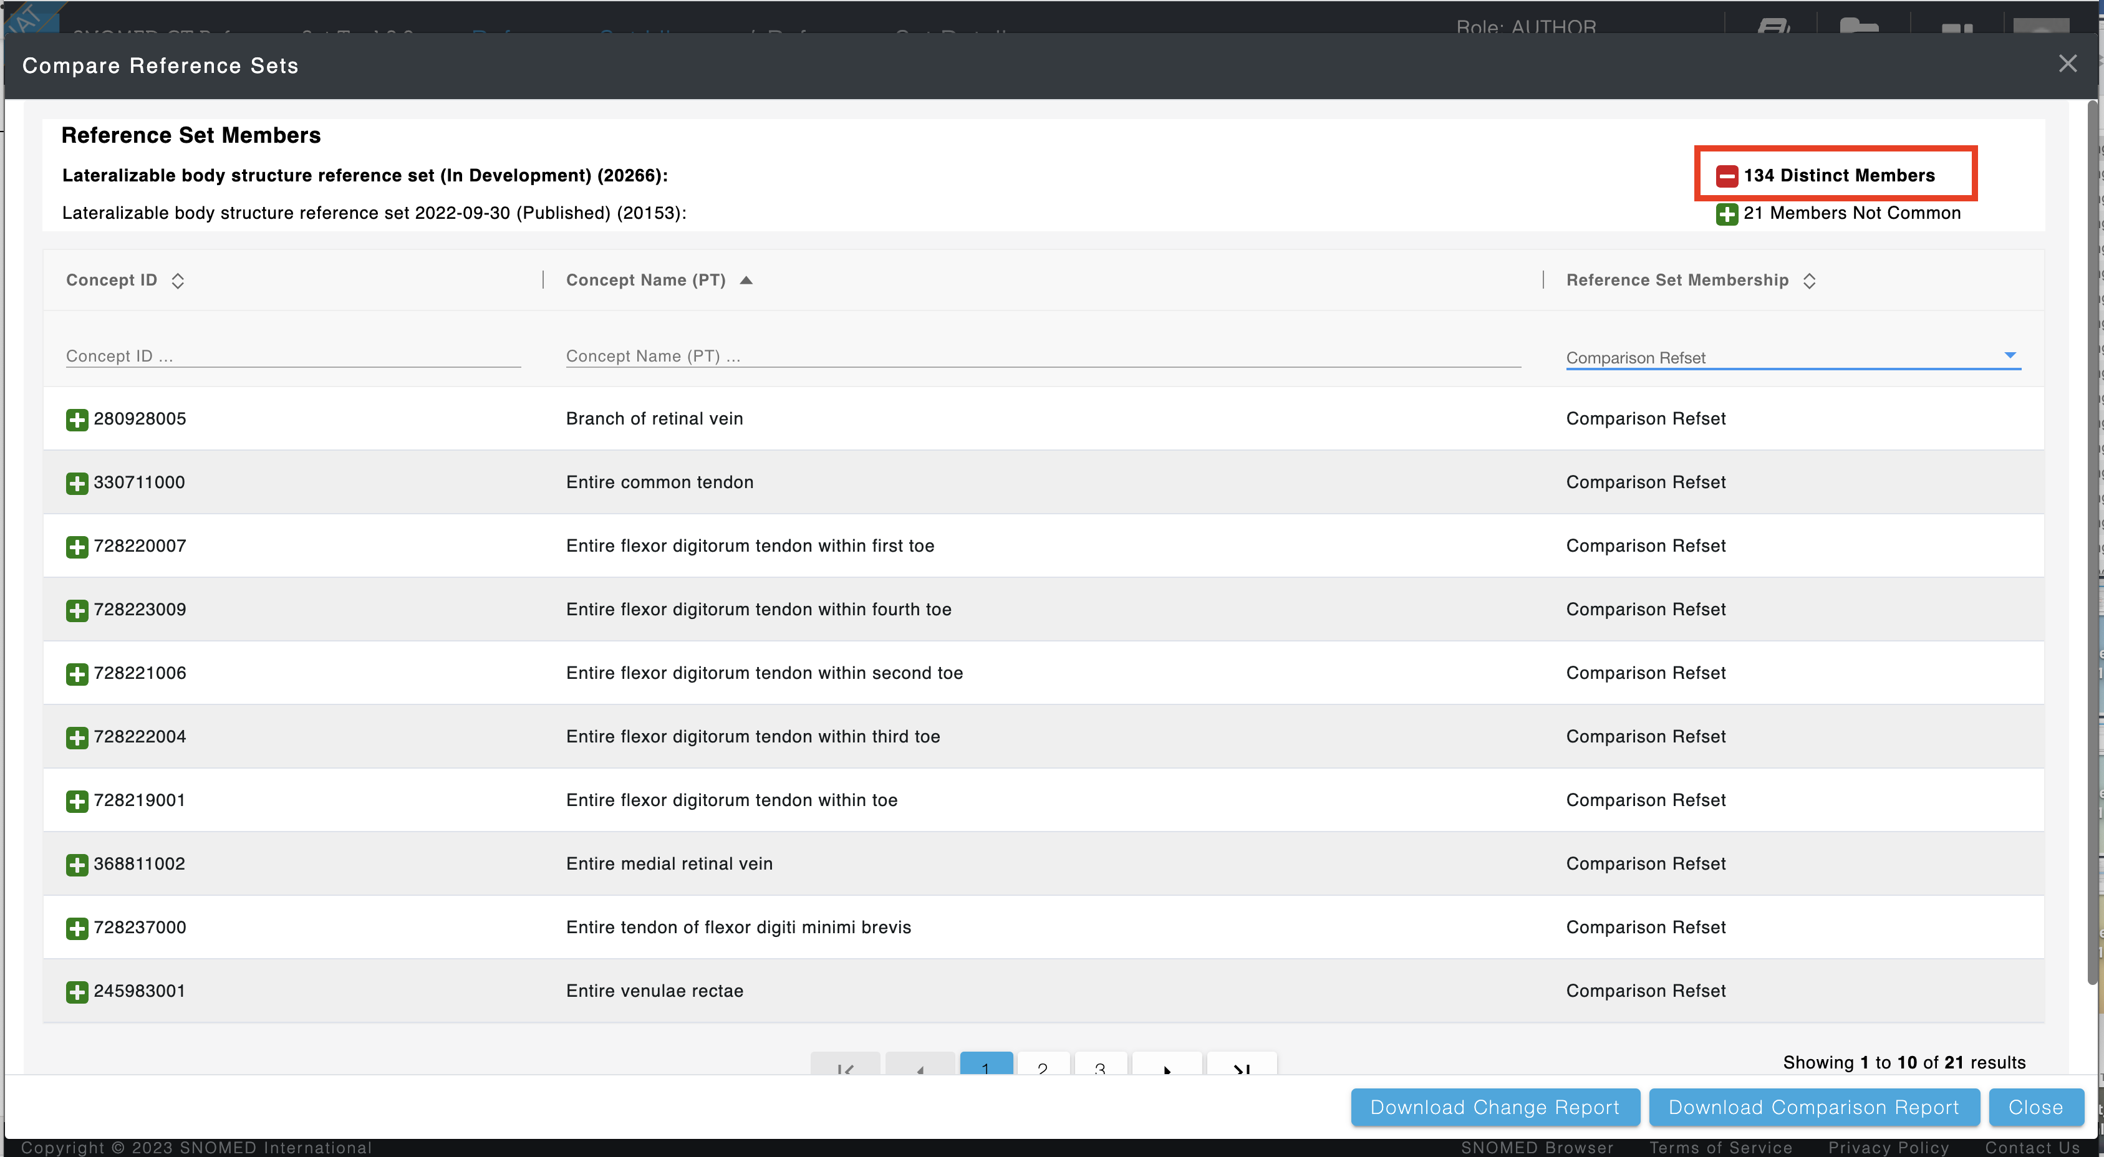Select Entire flexor digitorum tendon within third toe
The image size is (2104, 1157).
[x=753, y=737]
